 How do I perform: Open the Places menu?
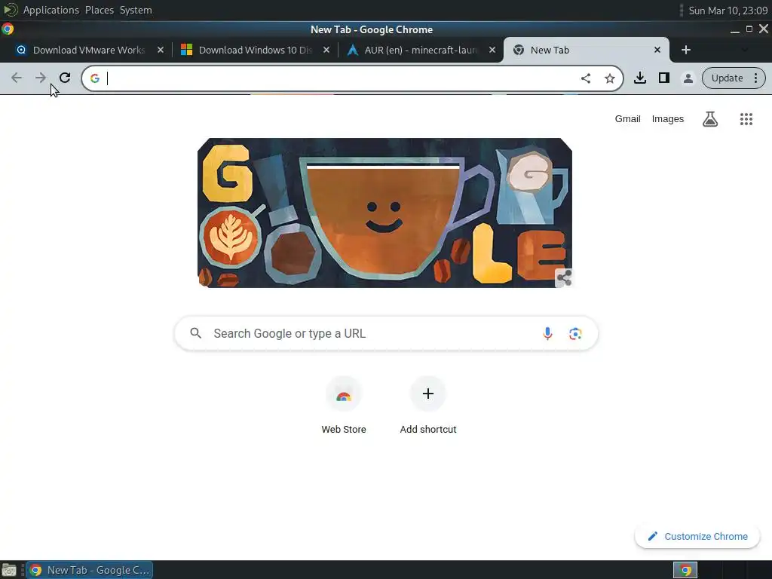(x=100, y=10)
